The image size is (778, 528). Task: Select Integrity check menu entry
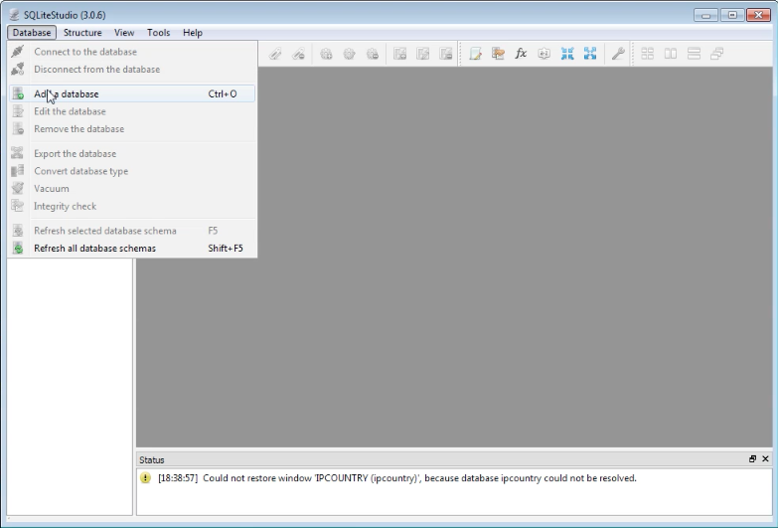[132, 206]
